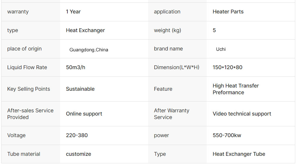
Task: Select the "1 Year" warranty value
Action: [73, 12]
